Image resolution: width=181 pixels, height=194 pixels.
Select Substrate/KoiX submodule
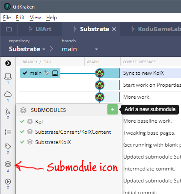click(x=53, y=142)
